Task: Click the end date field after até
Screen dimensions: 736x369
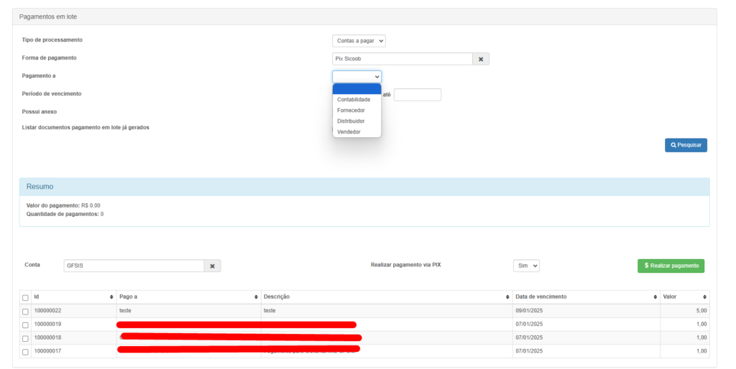Action: click(x=417, y=95)
